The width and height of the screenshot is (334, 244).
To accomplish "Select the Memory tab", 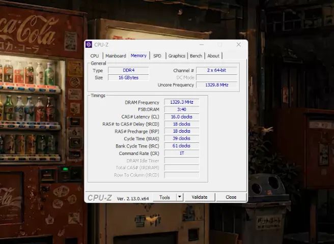I will 138,55.
